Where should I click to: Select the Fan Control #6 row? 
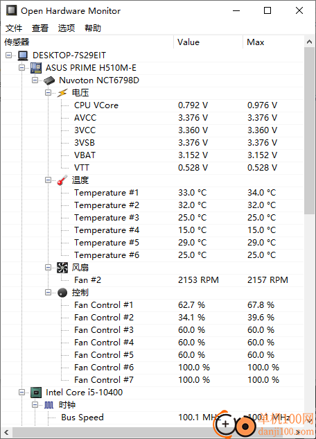[x=152, y=368]
